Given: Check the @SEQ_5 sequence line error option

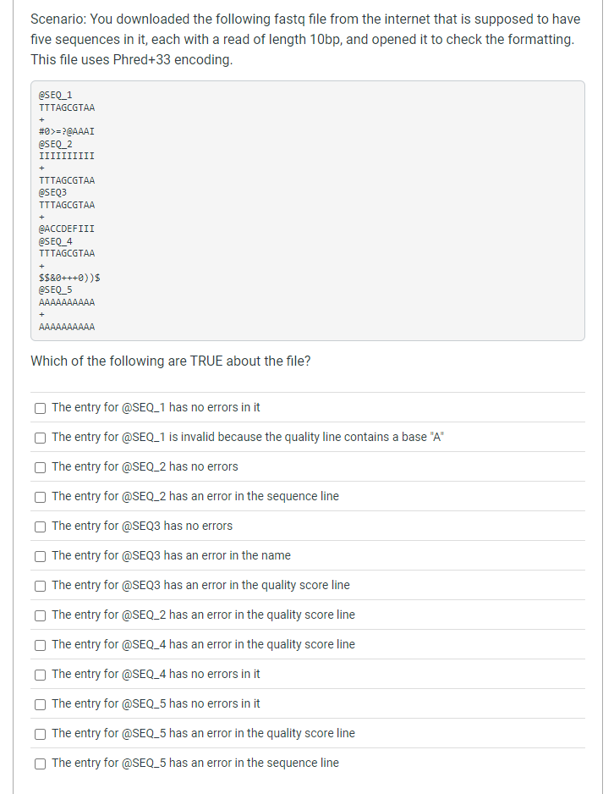Looking at the screenshot, I should pos(40,764).
